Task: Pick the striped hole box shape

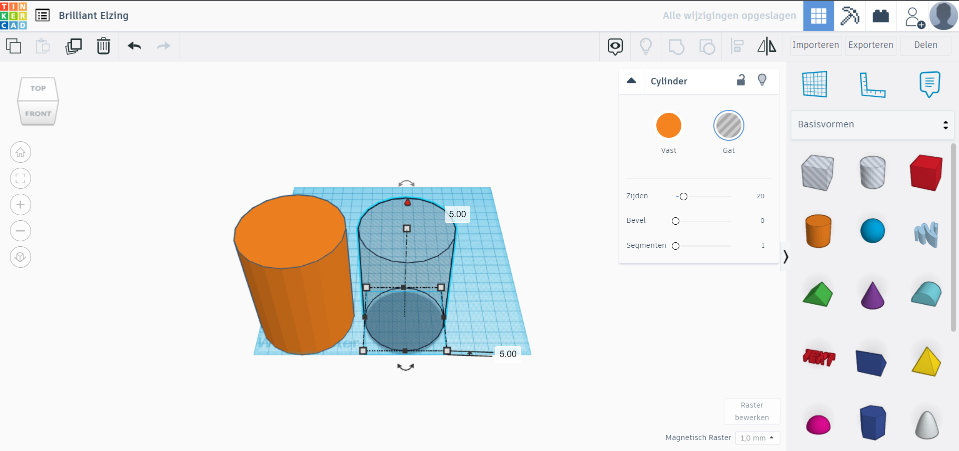Action: click(x=817, y=172)
